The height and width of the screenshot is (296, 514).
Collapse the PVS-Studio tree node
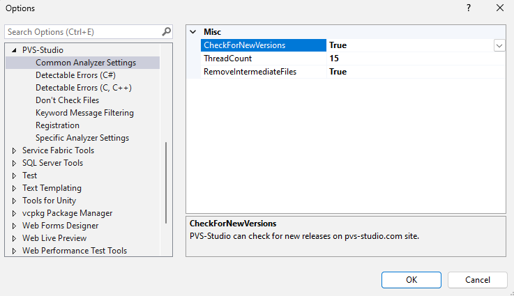point(14,50)
